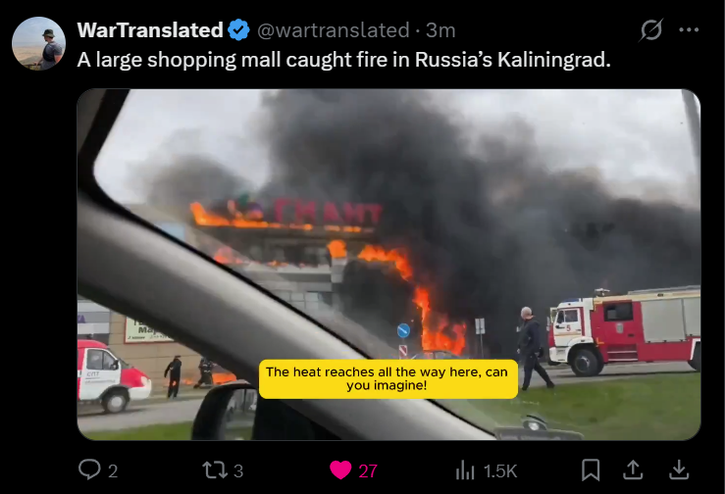725x494 pixels.
Task: Open view analytics bar chart icon
Action: click(x=465, y=470)
